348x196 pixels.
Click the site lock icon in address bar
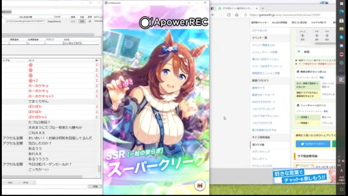pos(245,15)
